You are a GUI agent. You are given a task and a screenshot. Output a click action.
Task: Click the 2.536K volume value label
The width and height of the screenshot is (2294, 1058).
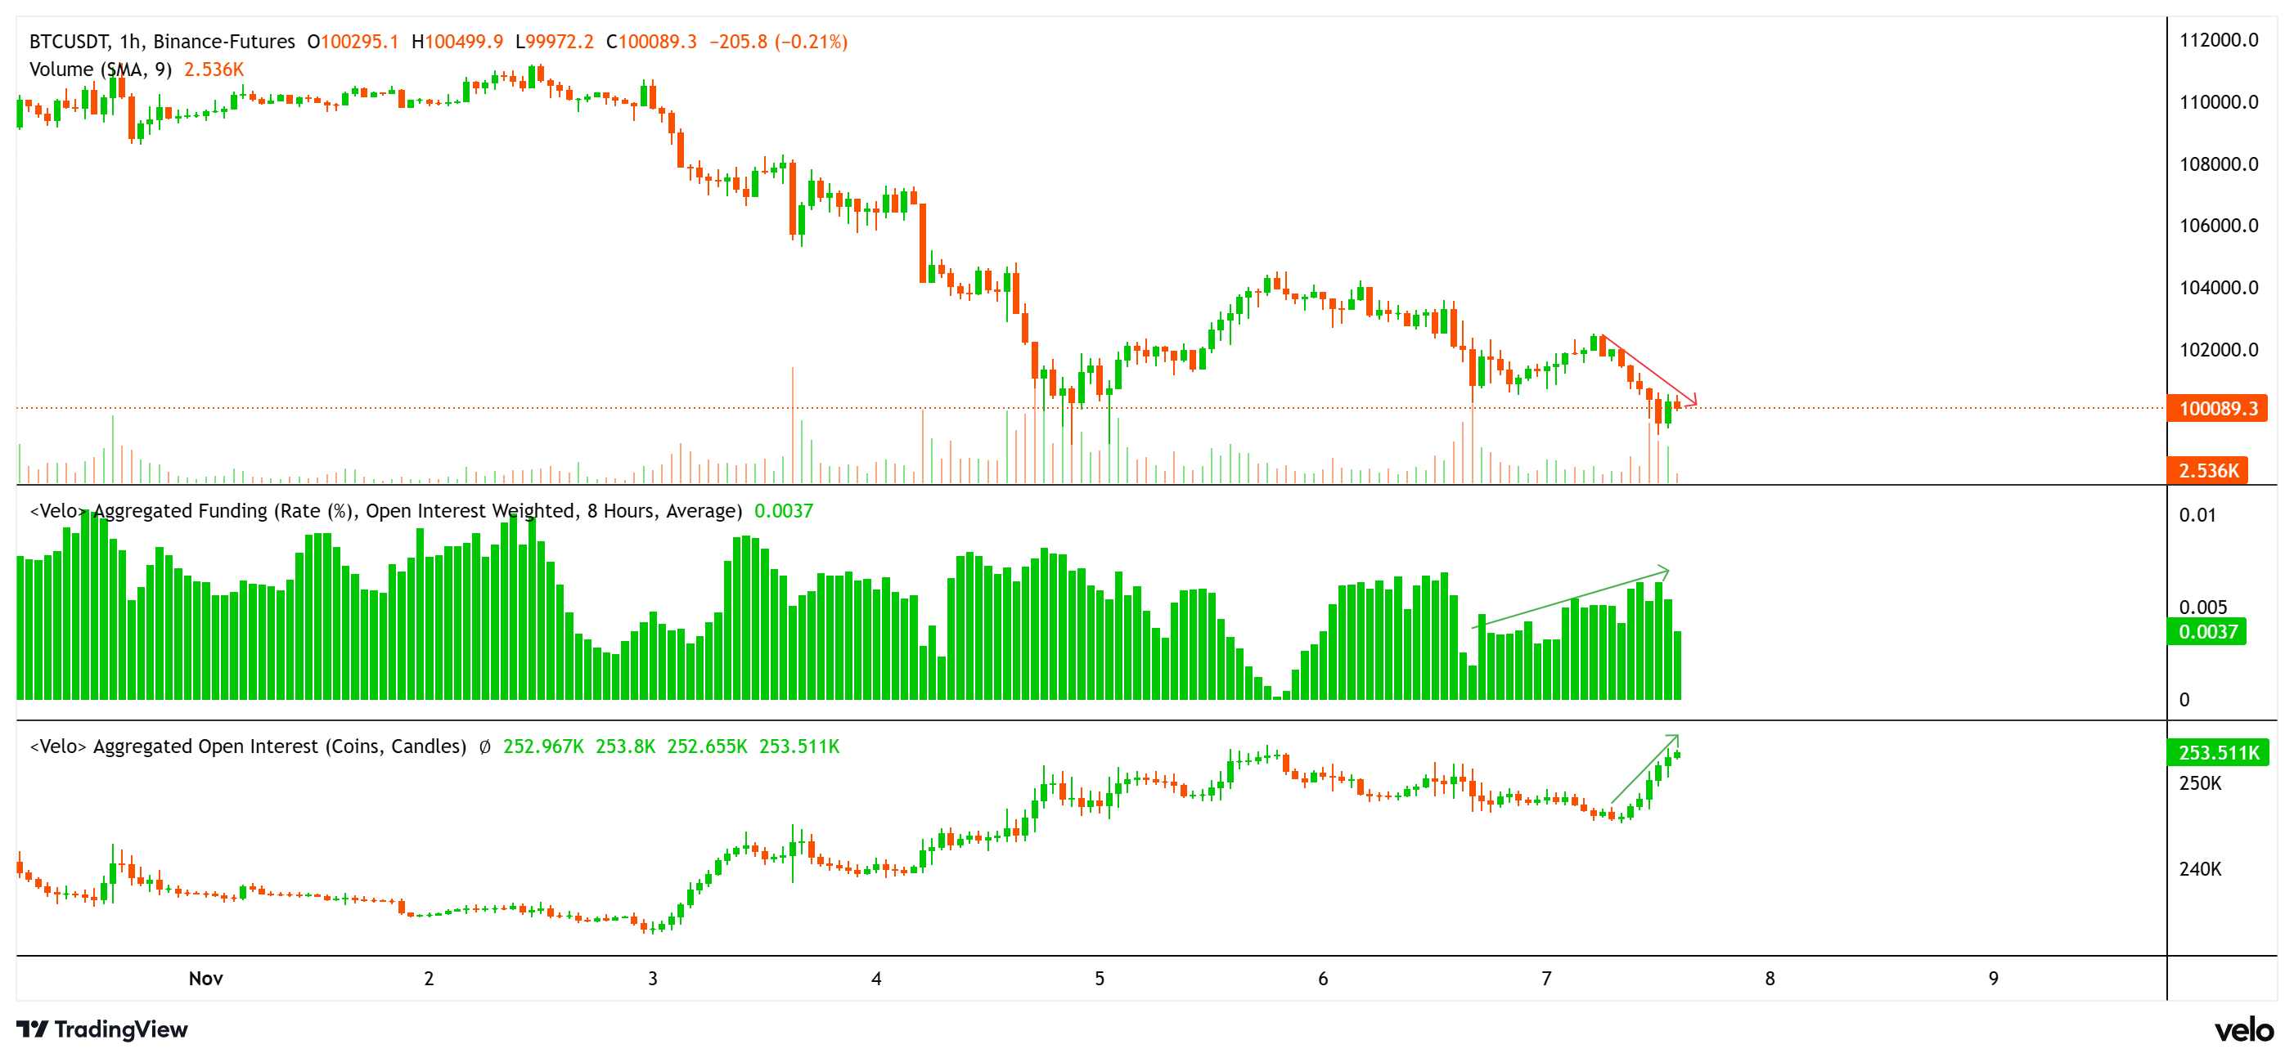pos(2210,473)
